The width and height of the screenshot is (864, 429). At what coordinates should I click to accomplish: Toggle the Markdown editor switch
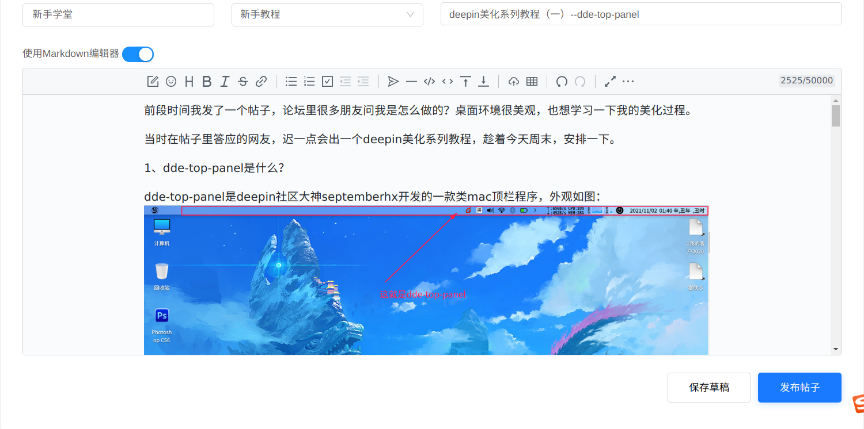point(138,54)
